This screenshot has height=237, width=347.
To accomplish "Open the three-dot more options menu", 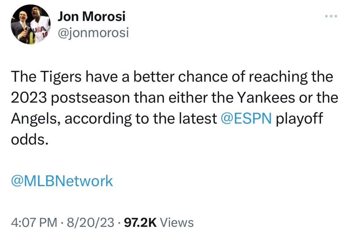I will click(x=330, y=16).
